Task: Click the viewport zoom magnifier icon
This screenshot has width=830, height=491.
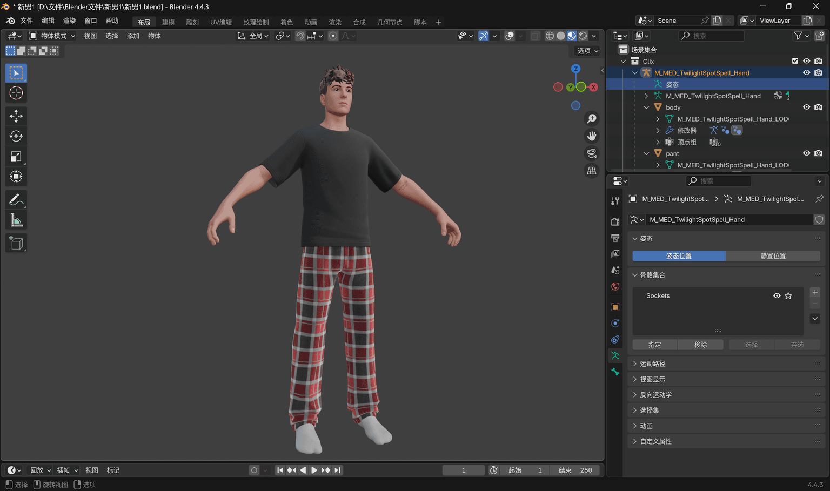Action: [x=592, y=118]
